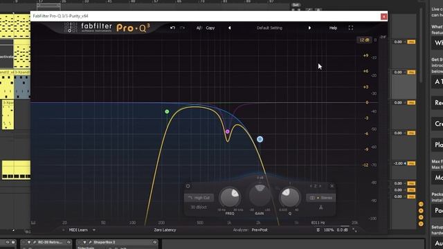The height and width of the screenshot is (249, 443).
Task: Open the Help menu in Pro-Q 3
Action: point(333,28)
